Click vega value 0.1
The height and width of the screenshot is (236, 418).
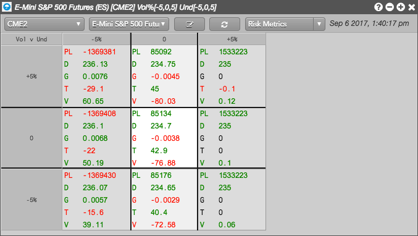click(225, 163)
